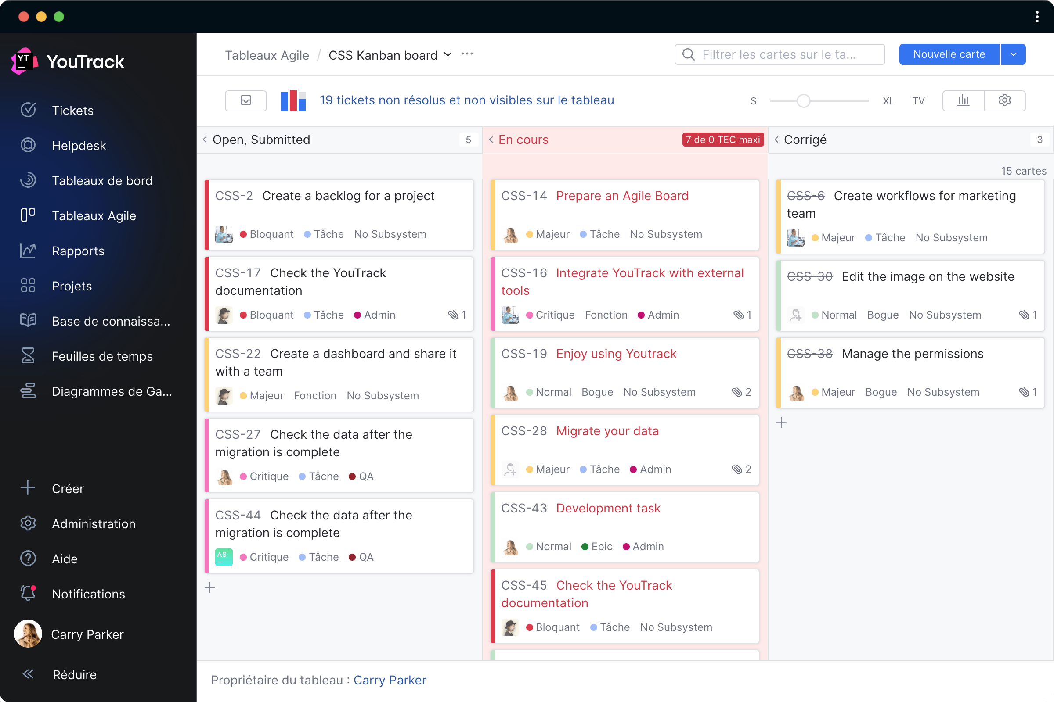Screen dimensions: 1054x702
Task: Open the Tableaux Agile menu item
Action: tap(93, 215)
